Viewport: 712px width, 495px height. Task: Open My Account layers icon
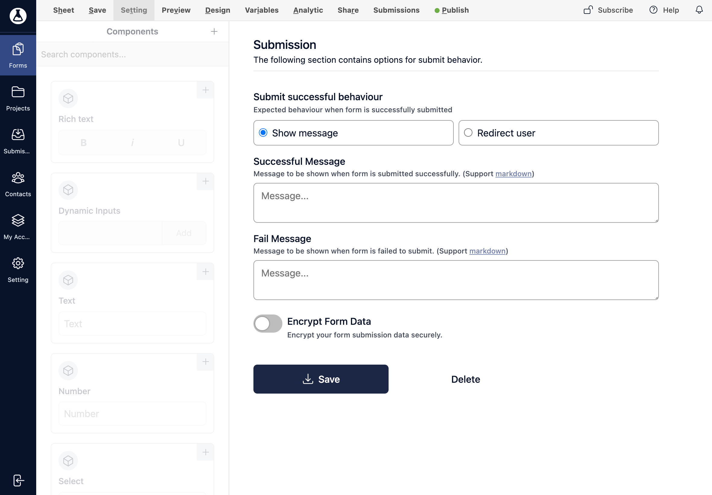tap(18, 220)
